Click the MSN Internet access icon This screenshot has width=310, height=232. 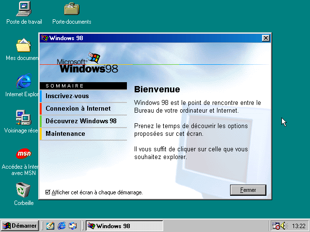[23, 154]
